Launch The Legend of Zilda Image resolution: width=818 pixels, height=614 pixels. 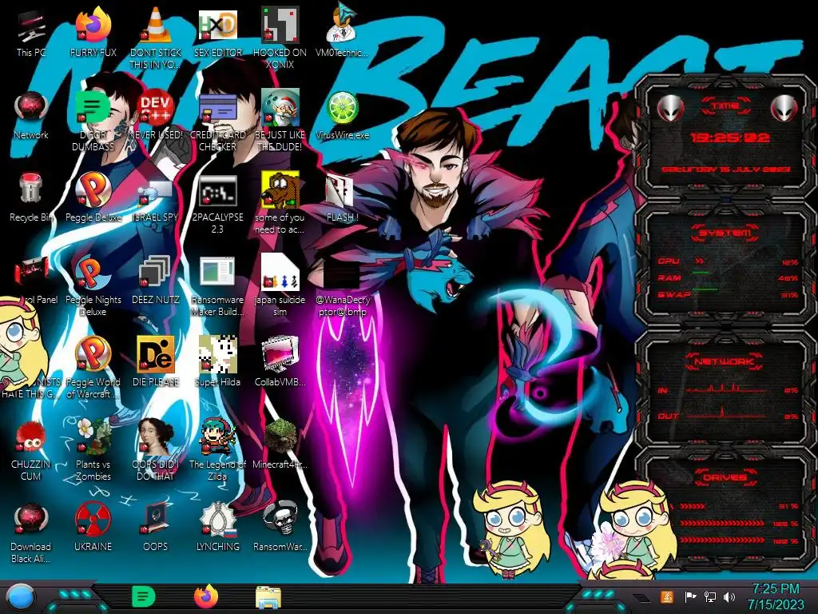click(218, 451)
